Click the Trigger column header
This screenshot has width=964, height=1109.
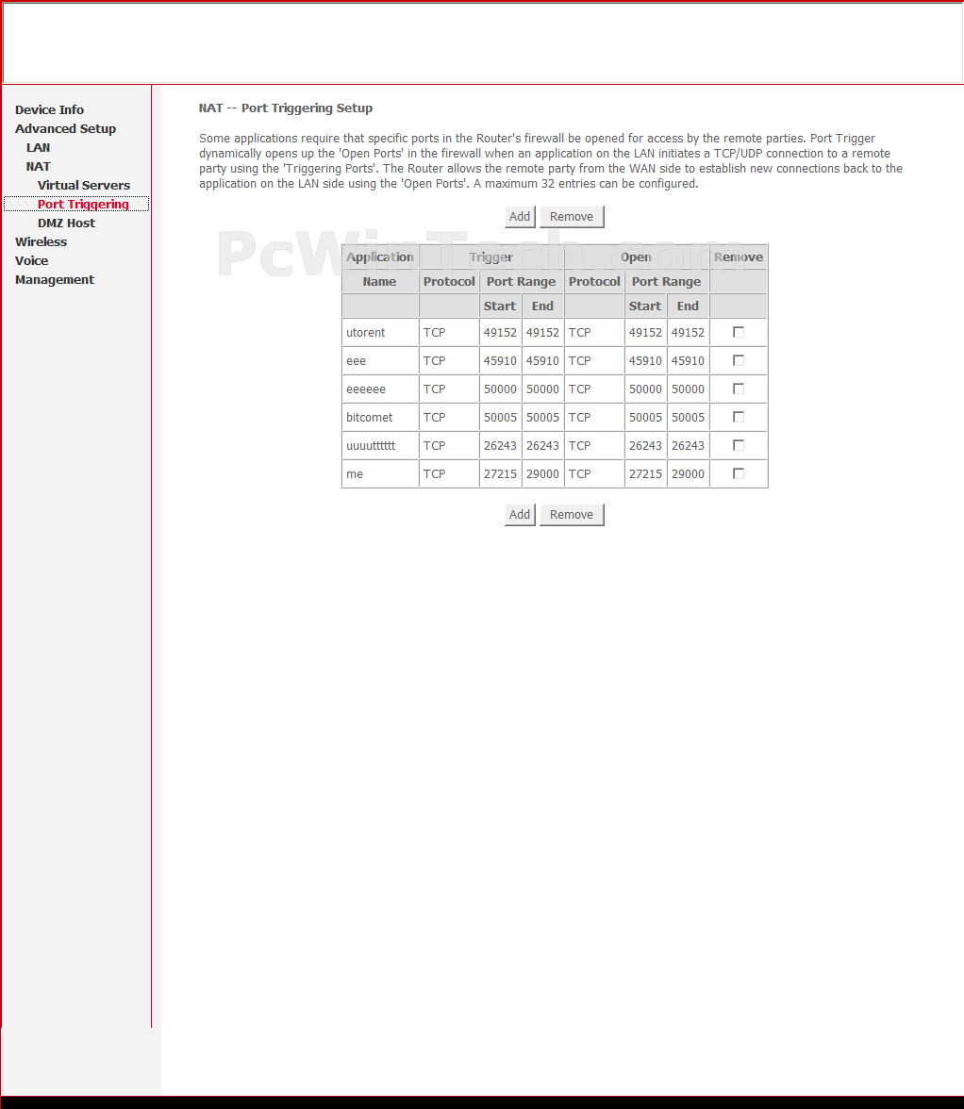490,257
